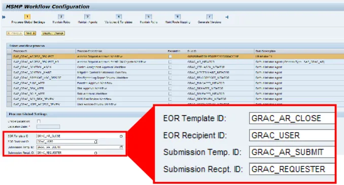Click the SAP_GRAC_SOD_RISK_REVIEW process ID cell
The image size is (344, 185).
pos(44,99)
